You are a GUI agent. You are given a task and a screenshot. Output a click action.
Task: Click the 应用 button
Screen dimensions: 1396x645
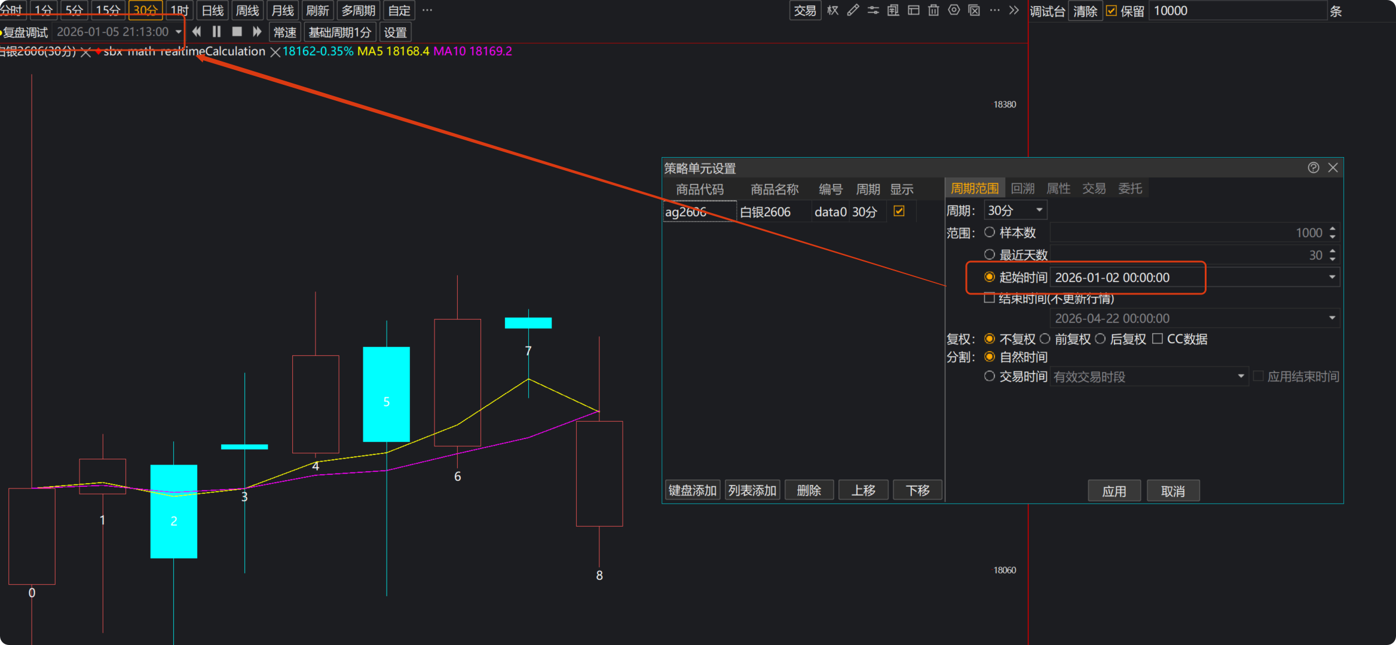pos(1113,491)
